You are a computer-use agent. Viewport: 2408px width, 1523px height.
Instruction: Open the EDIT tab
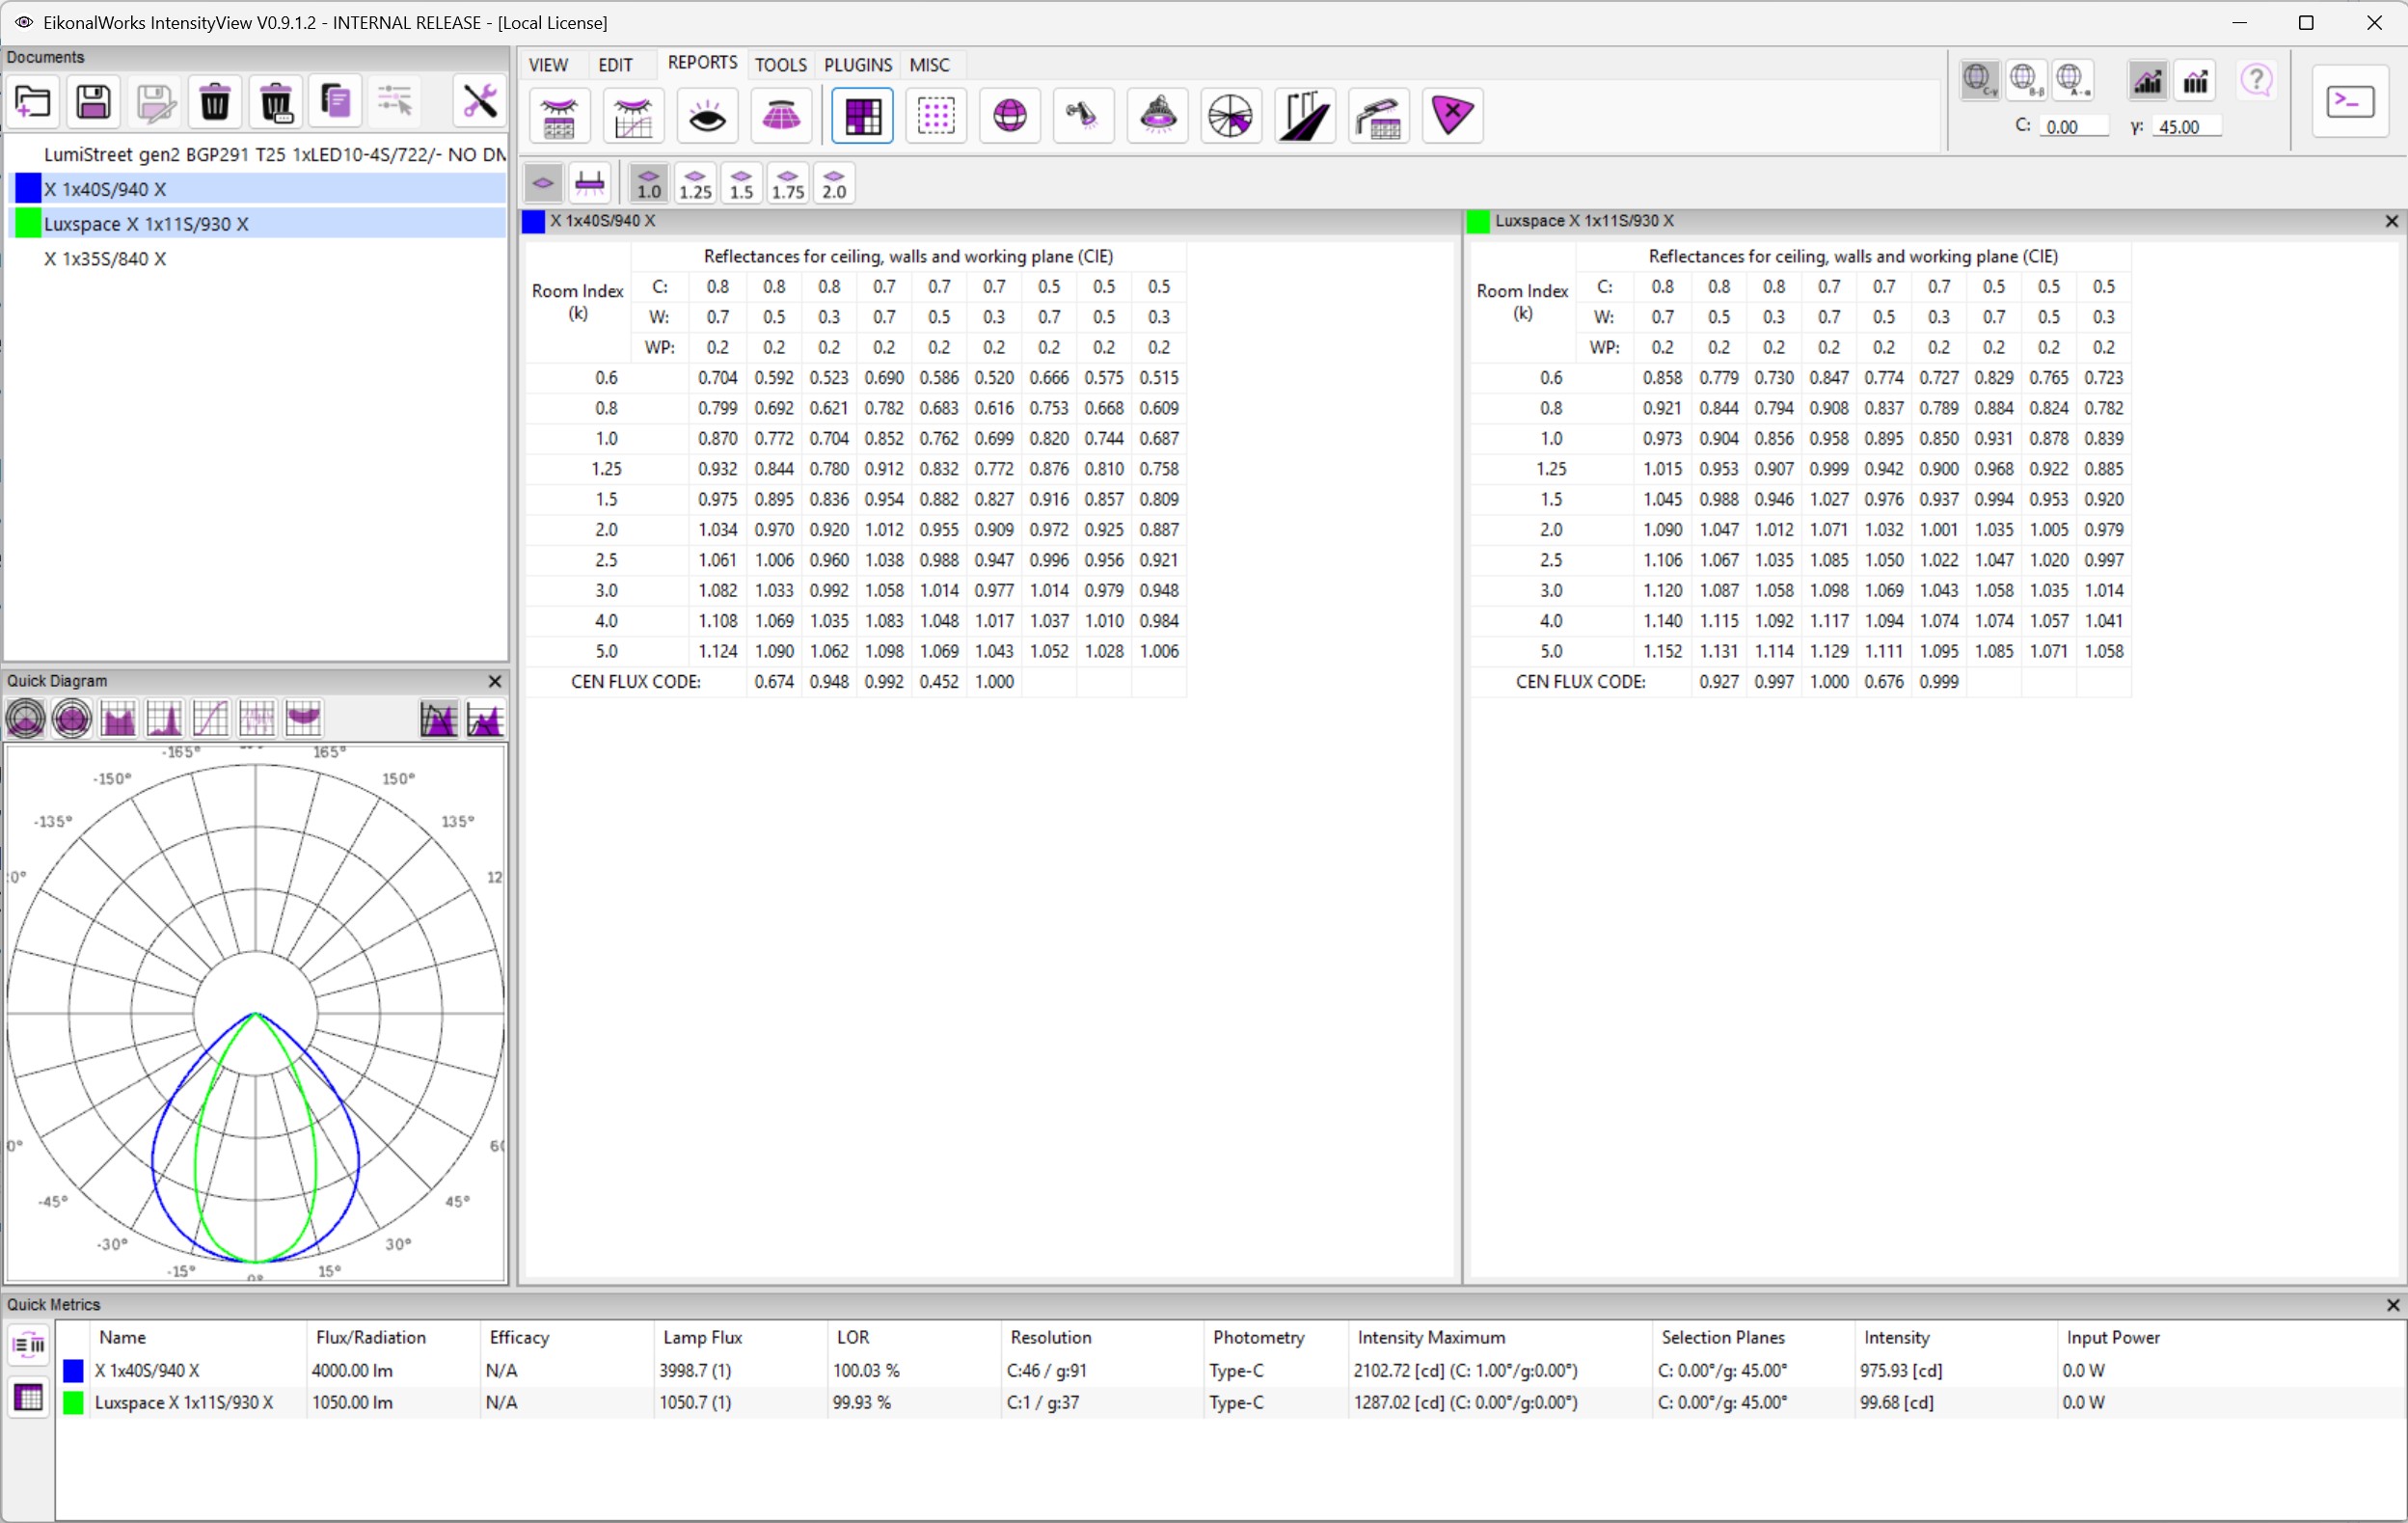[x=616, y=65]
